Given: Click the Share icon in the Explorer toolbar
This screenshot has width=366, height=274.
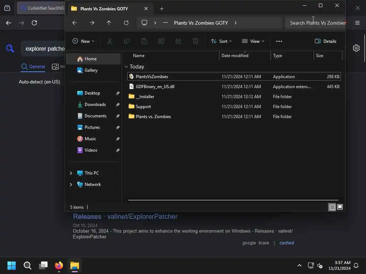Looking at the screenshot, I should point(178,41).
